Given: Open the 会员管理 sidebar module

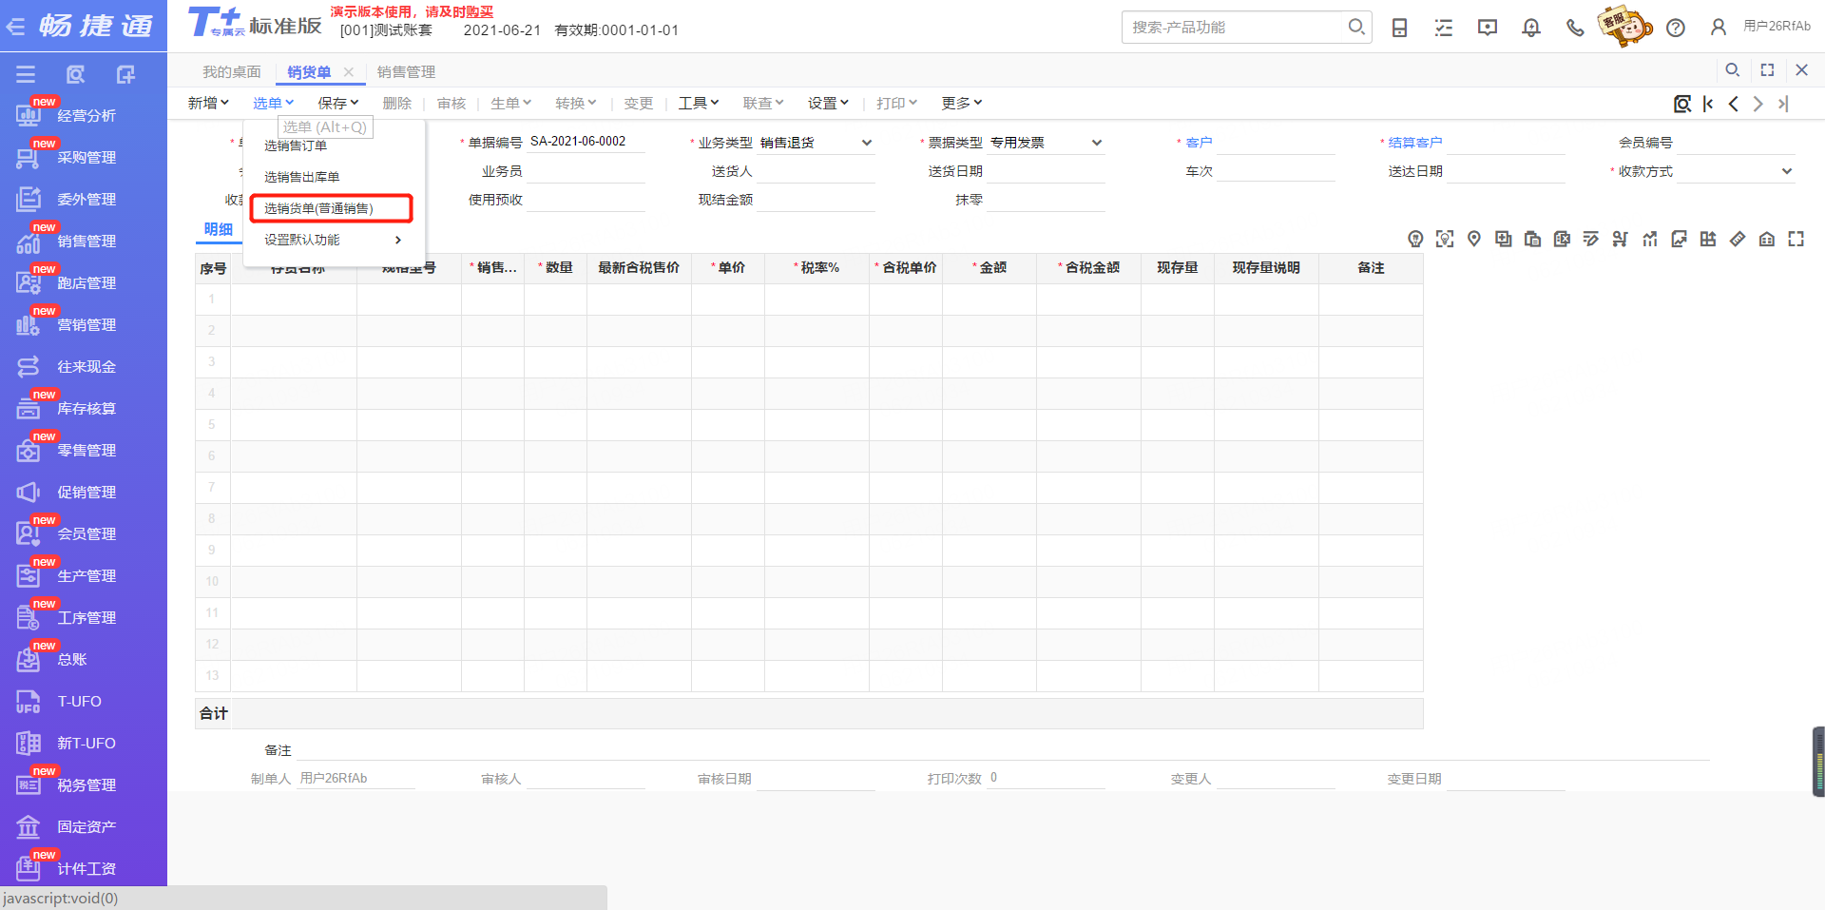Looking at the screenshot, I should tap(84, 534).
